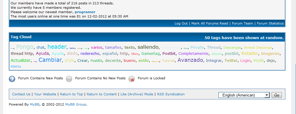This screenshot has width=296, height=114.
Task: Open the Forum Team page
Action: [243, 23]
